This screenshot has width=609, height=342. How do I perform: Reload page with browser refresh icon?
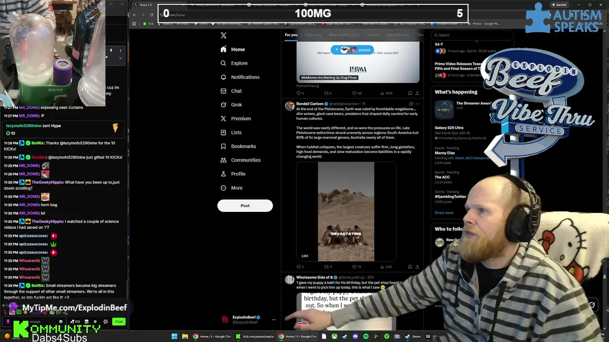click(151, 15)
